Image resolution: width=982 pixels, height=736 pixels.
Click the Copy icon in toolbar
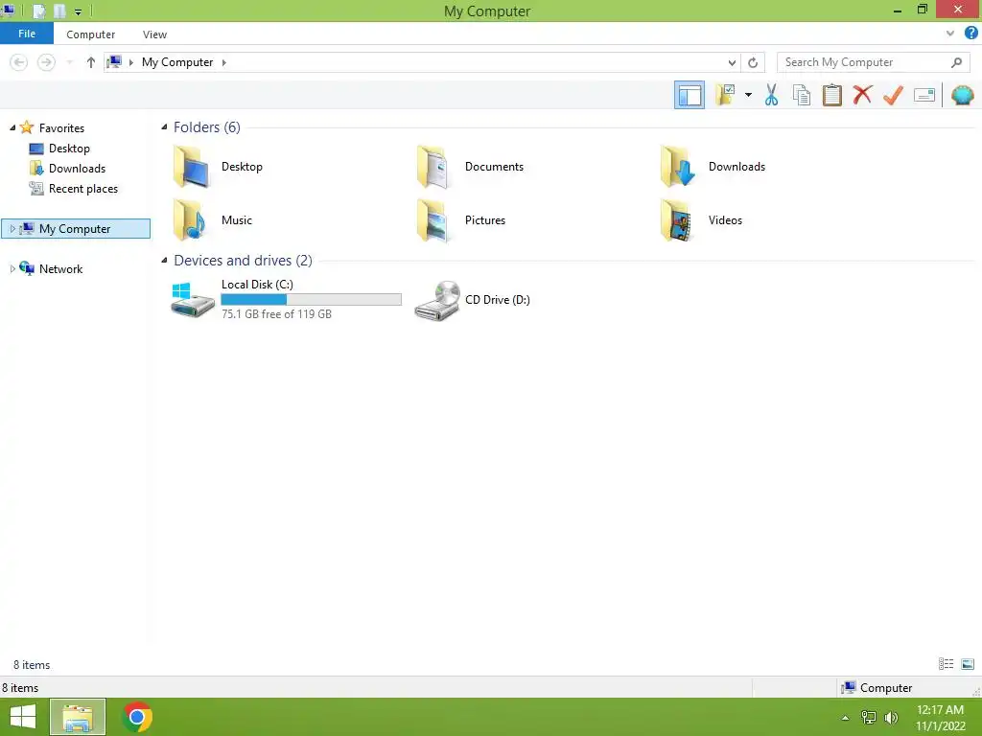point(802,95)
